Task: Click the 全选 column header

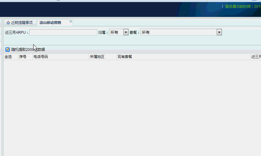Action: point(11,57)
